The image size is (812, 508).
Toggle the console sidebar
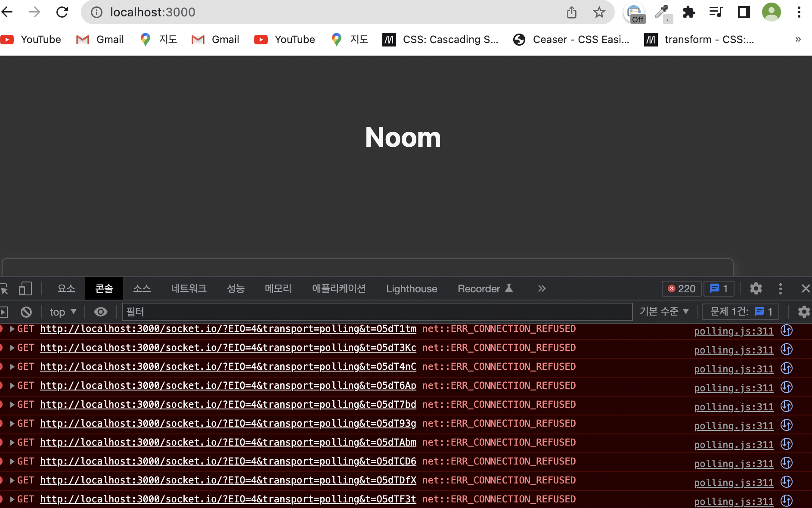(4, 312)
